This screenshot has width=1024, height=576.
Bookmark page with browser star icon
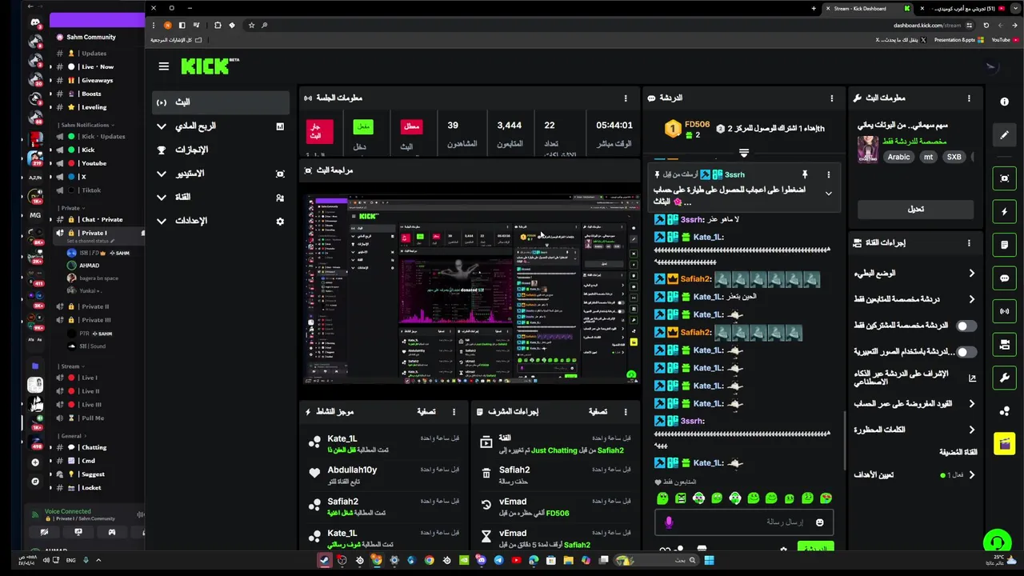point(251,25)
